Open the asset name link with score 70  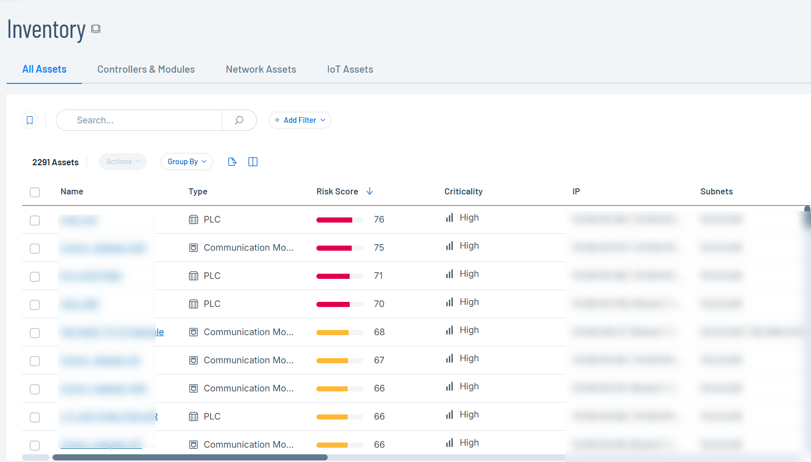pyautogui.click(x=79, y=304)
